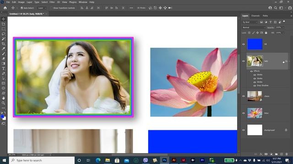
Task: Select the Magic Wand tool
Action: point(3,39)
